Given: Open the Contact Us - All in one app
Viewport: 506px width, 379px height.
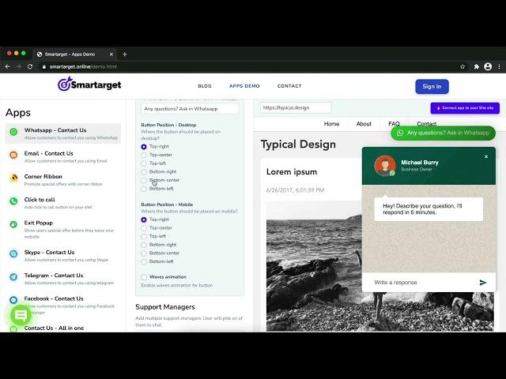Looking at the screenshot, I should tap(54, 328).
